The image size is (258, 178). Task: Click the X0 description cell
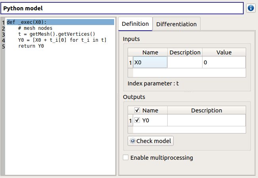(185, 62)
